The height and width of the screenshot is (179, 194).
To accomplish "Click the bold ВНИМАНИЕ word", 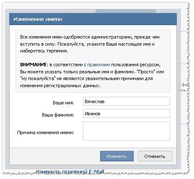I will click(x=33, y=65).
